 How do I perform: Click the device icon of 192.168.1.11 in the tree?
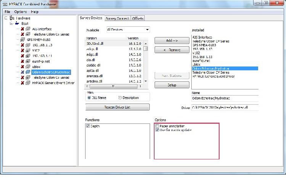pos(28,56)
